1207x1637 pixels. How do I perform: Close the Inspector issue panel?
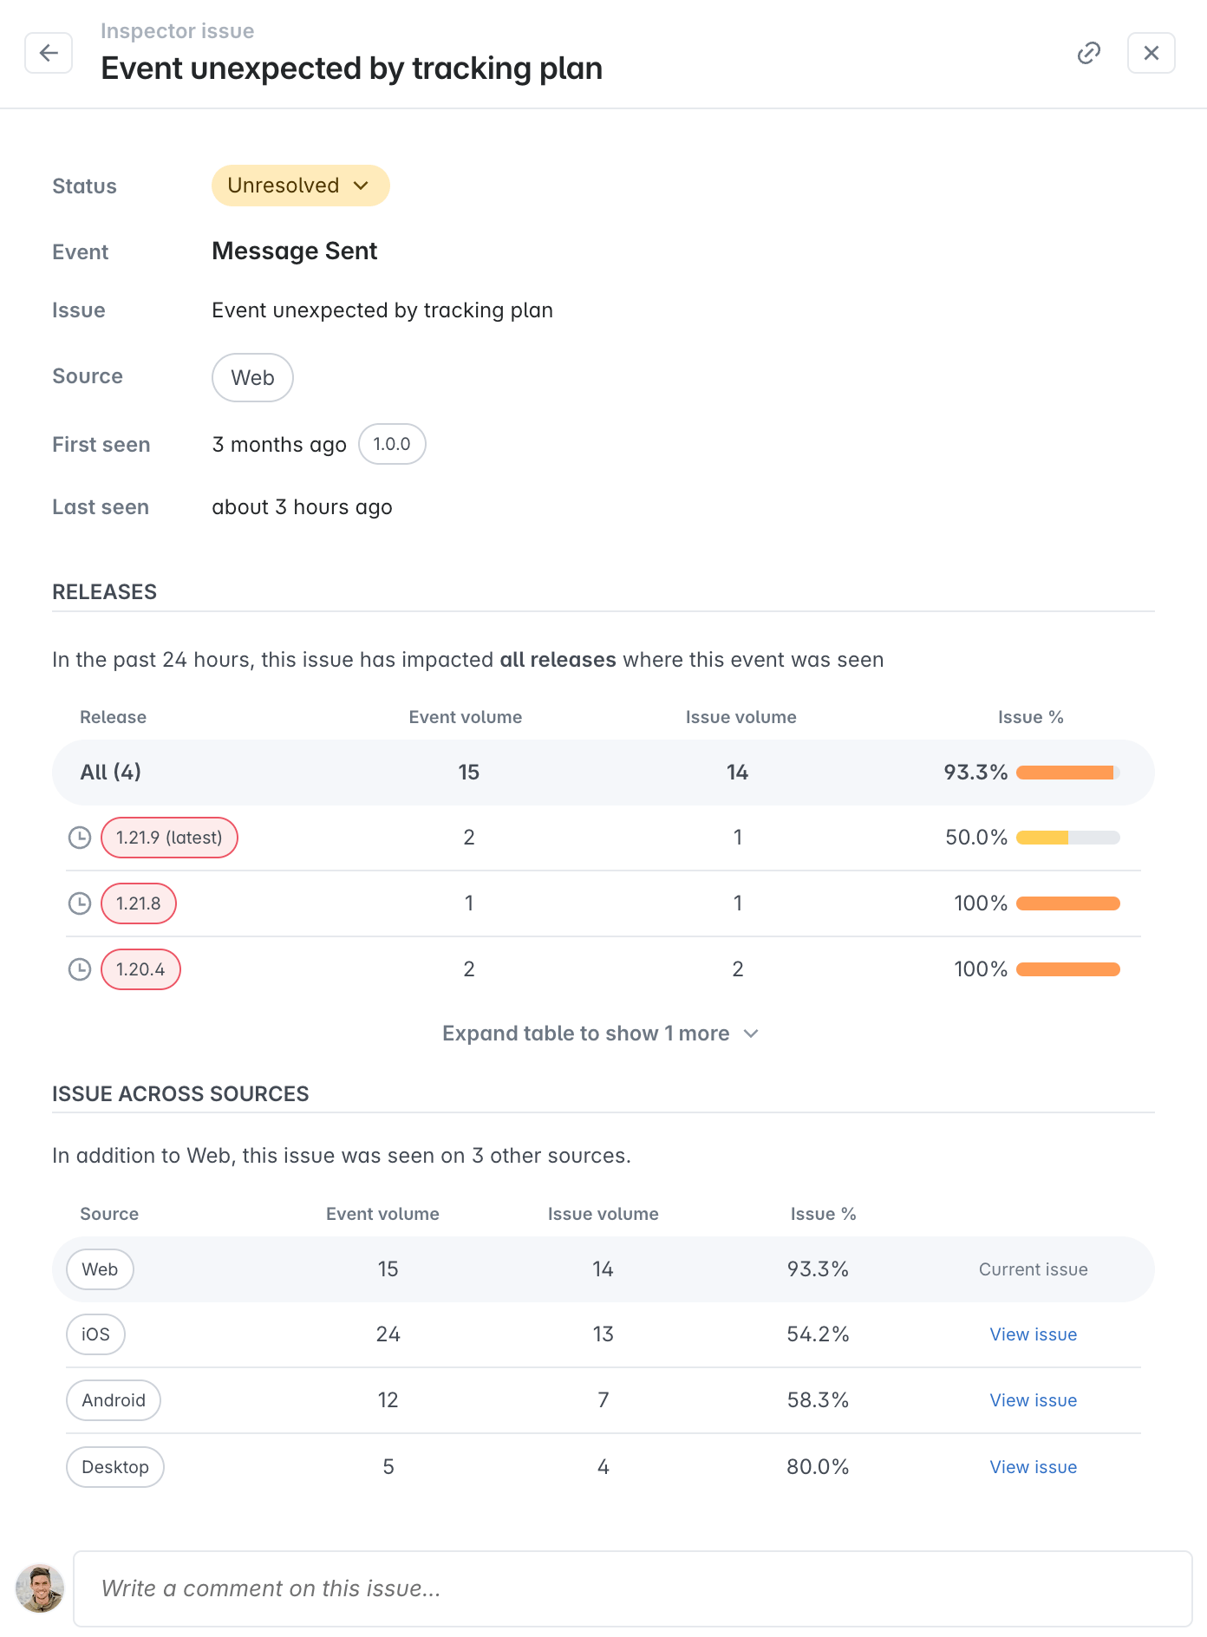pos(1151,53)
